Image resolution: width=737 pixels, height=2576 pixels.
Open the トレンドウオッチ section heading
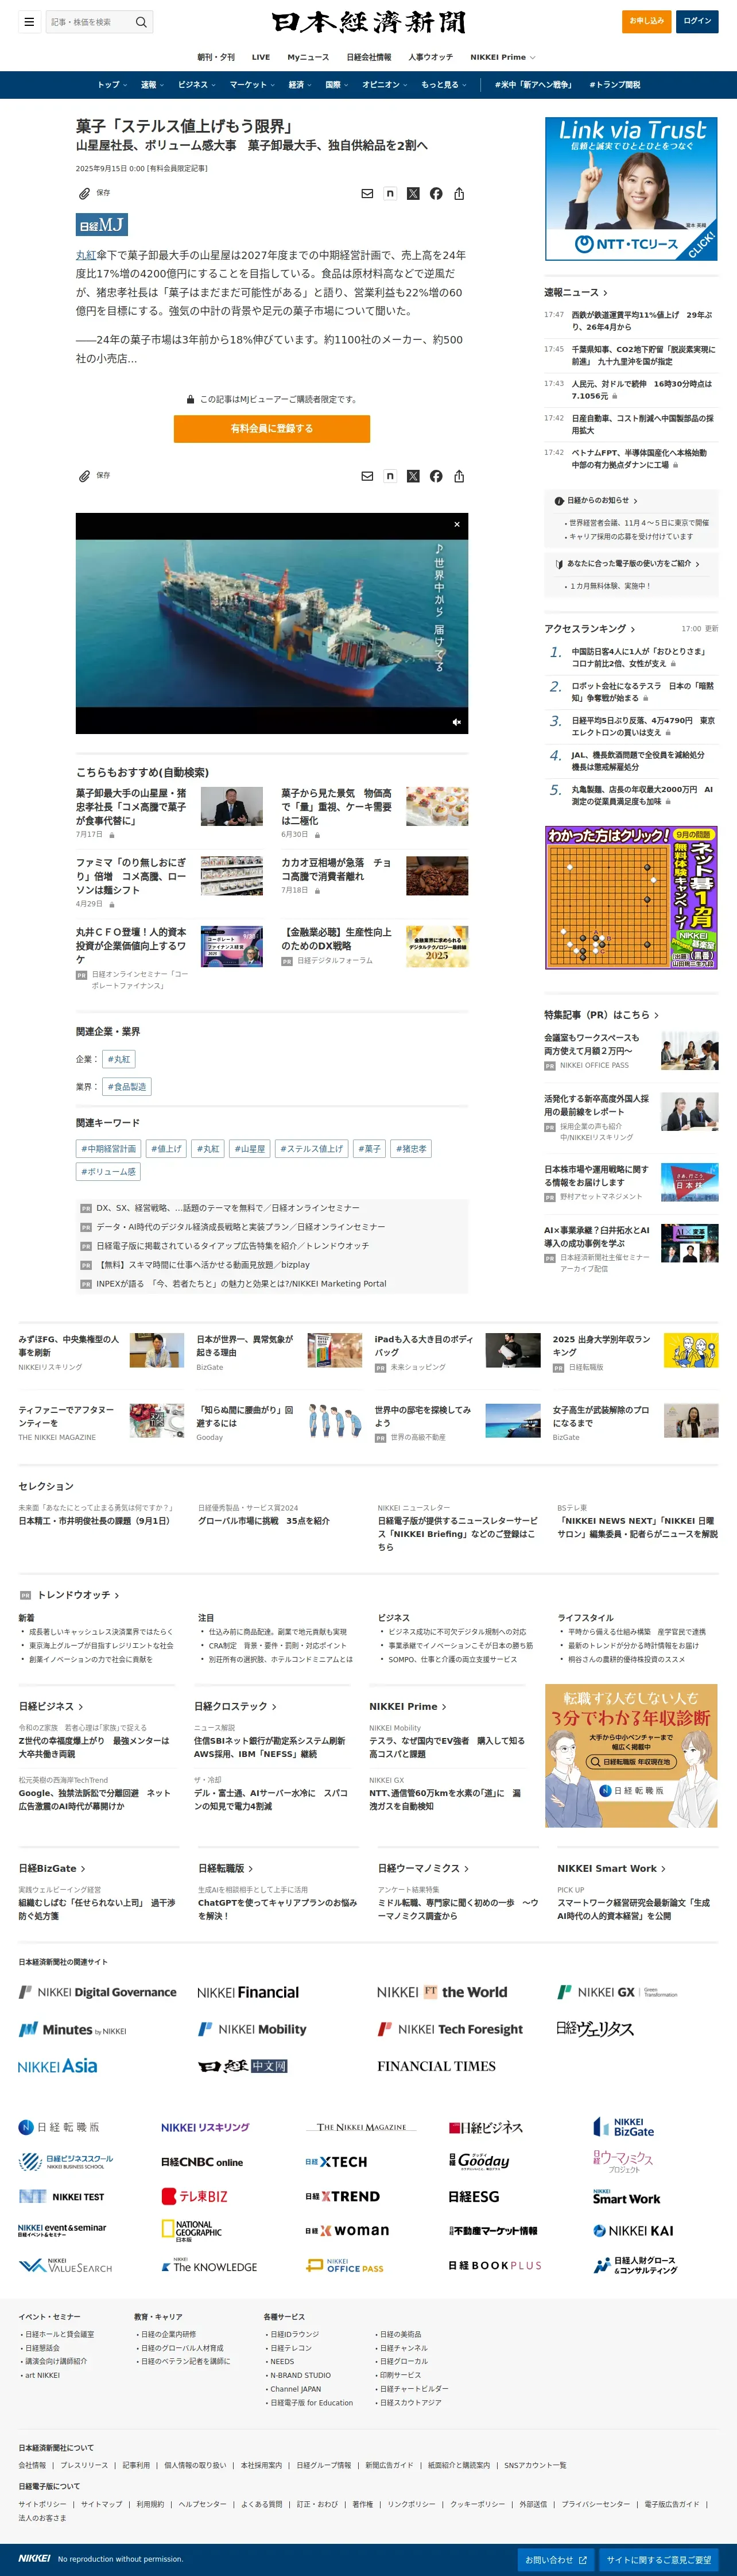(x=78, y=1595)
